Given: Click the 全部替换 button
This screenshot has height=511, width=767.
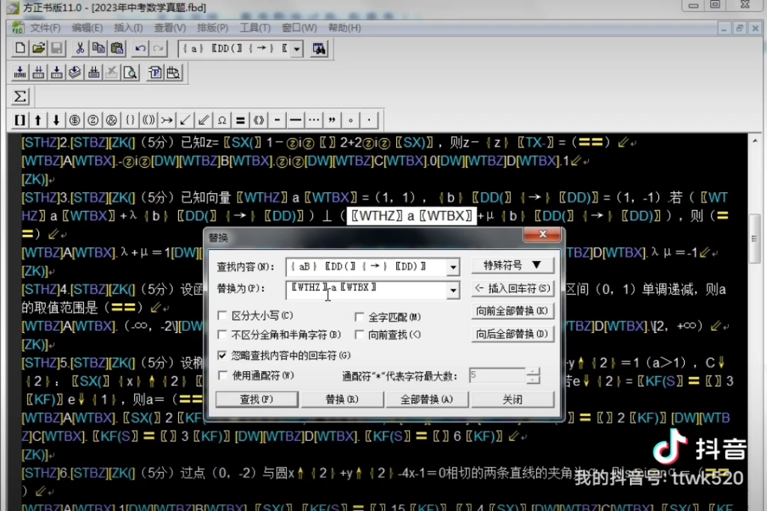Looking at the screenshot, I should (x=426, y=400).
